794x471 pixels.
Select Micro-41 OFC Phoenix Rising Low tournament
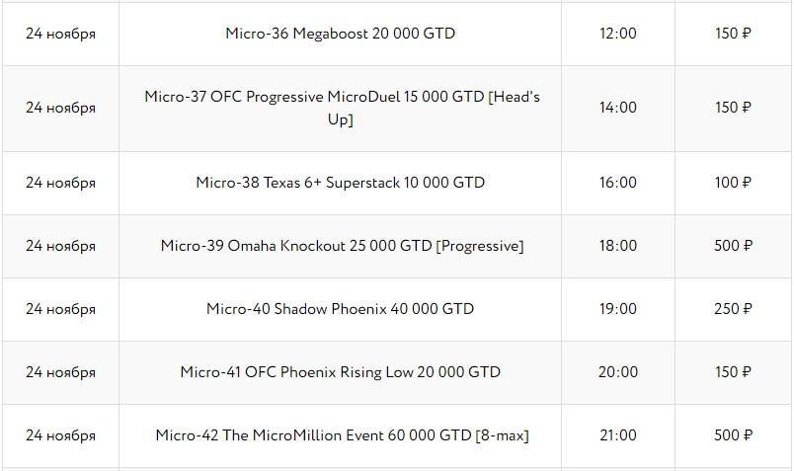click(340, 372)
